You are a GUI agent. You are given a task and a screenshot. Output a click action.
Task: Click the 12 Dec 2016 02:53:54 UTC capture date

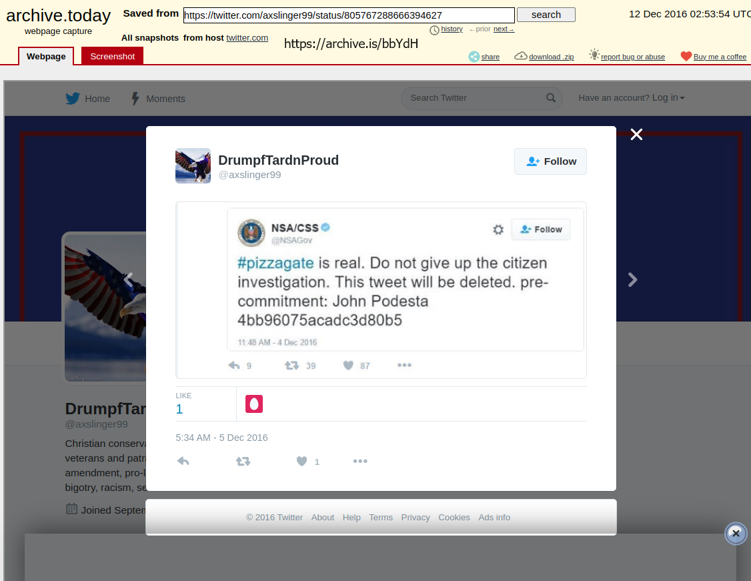tap(690, 15)
